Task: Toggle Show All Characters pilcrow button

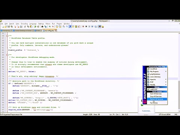Action: [67, 27]
